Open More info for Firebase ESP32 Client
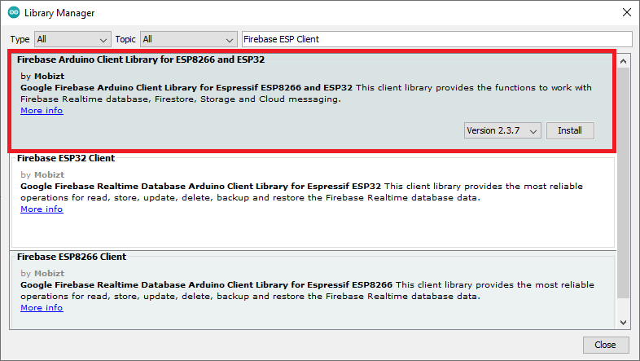Image resolution: width=640 pixels, height=361 pixels. click(42, 209)
